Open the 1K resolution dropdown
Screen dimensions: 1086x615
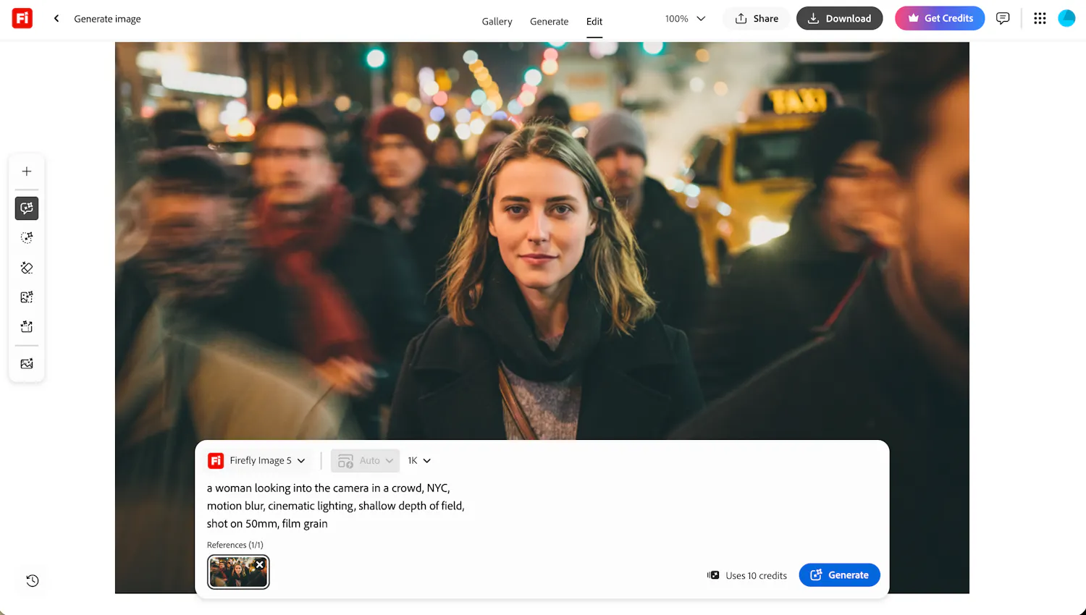click(418, 460)
